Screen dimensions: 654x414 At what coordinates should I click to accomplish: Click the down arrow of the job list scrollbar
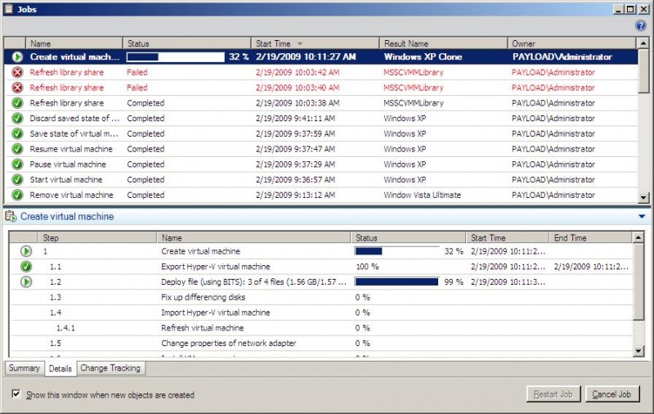click(x=643, y=197)
